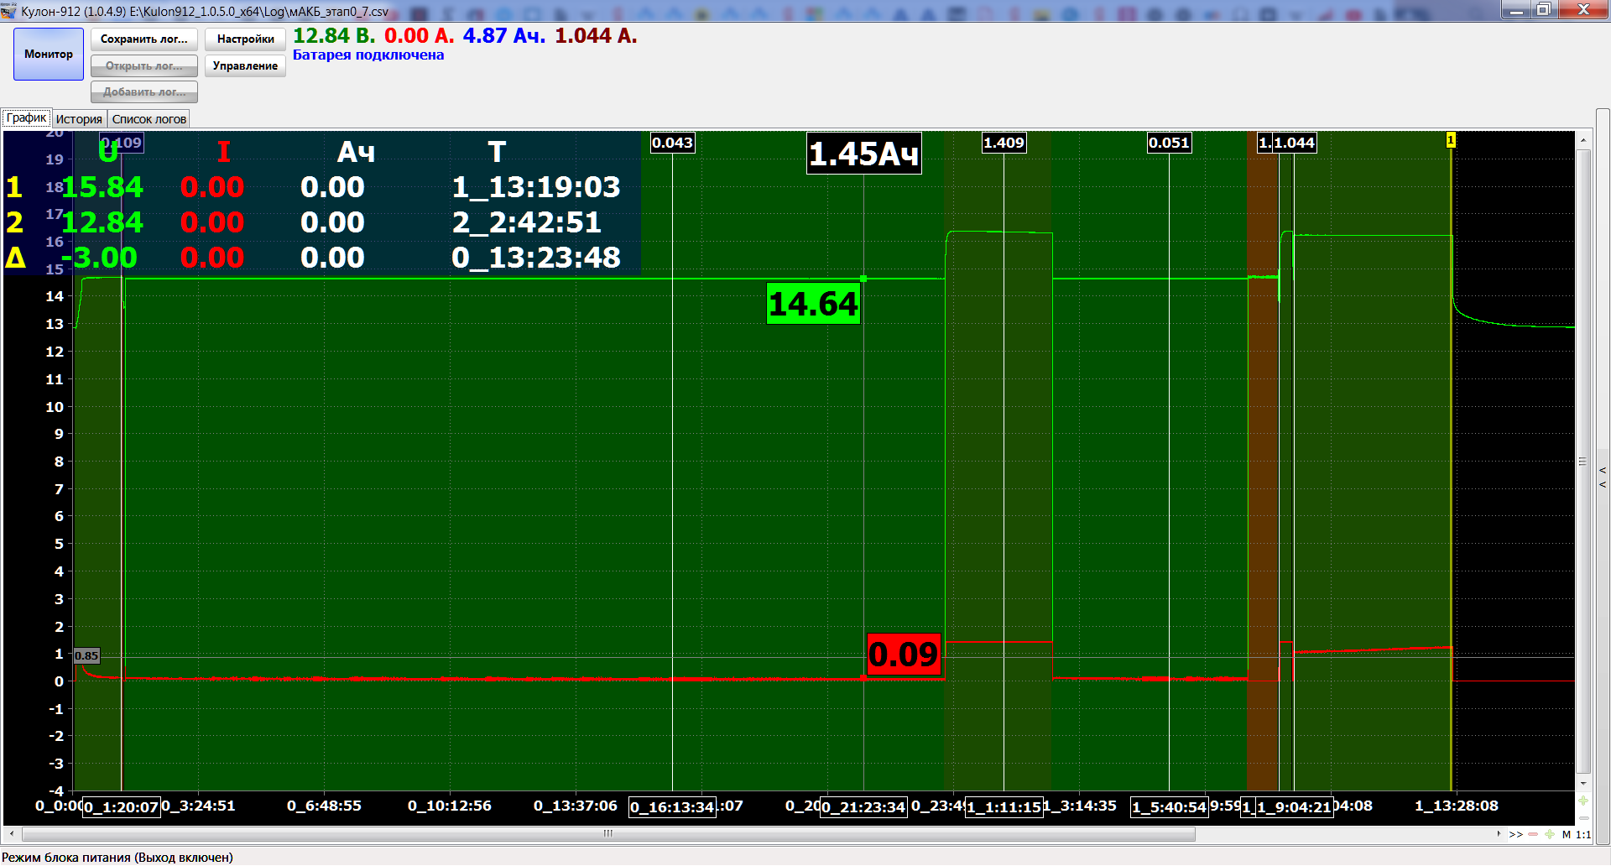1611x866 pixels.
Task: Click the 1.409 timeline marker label
Action: 1004,143
